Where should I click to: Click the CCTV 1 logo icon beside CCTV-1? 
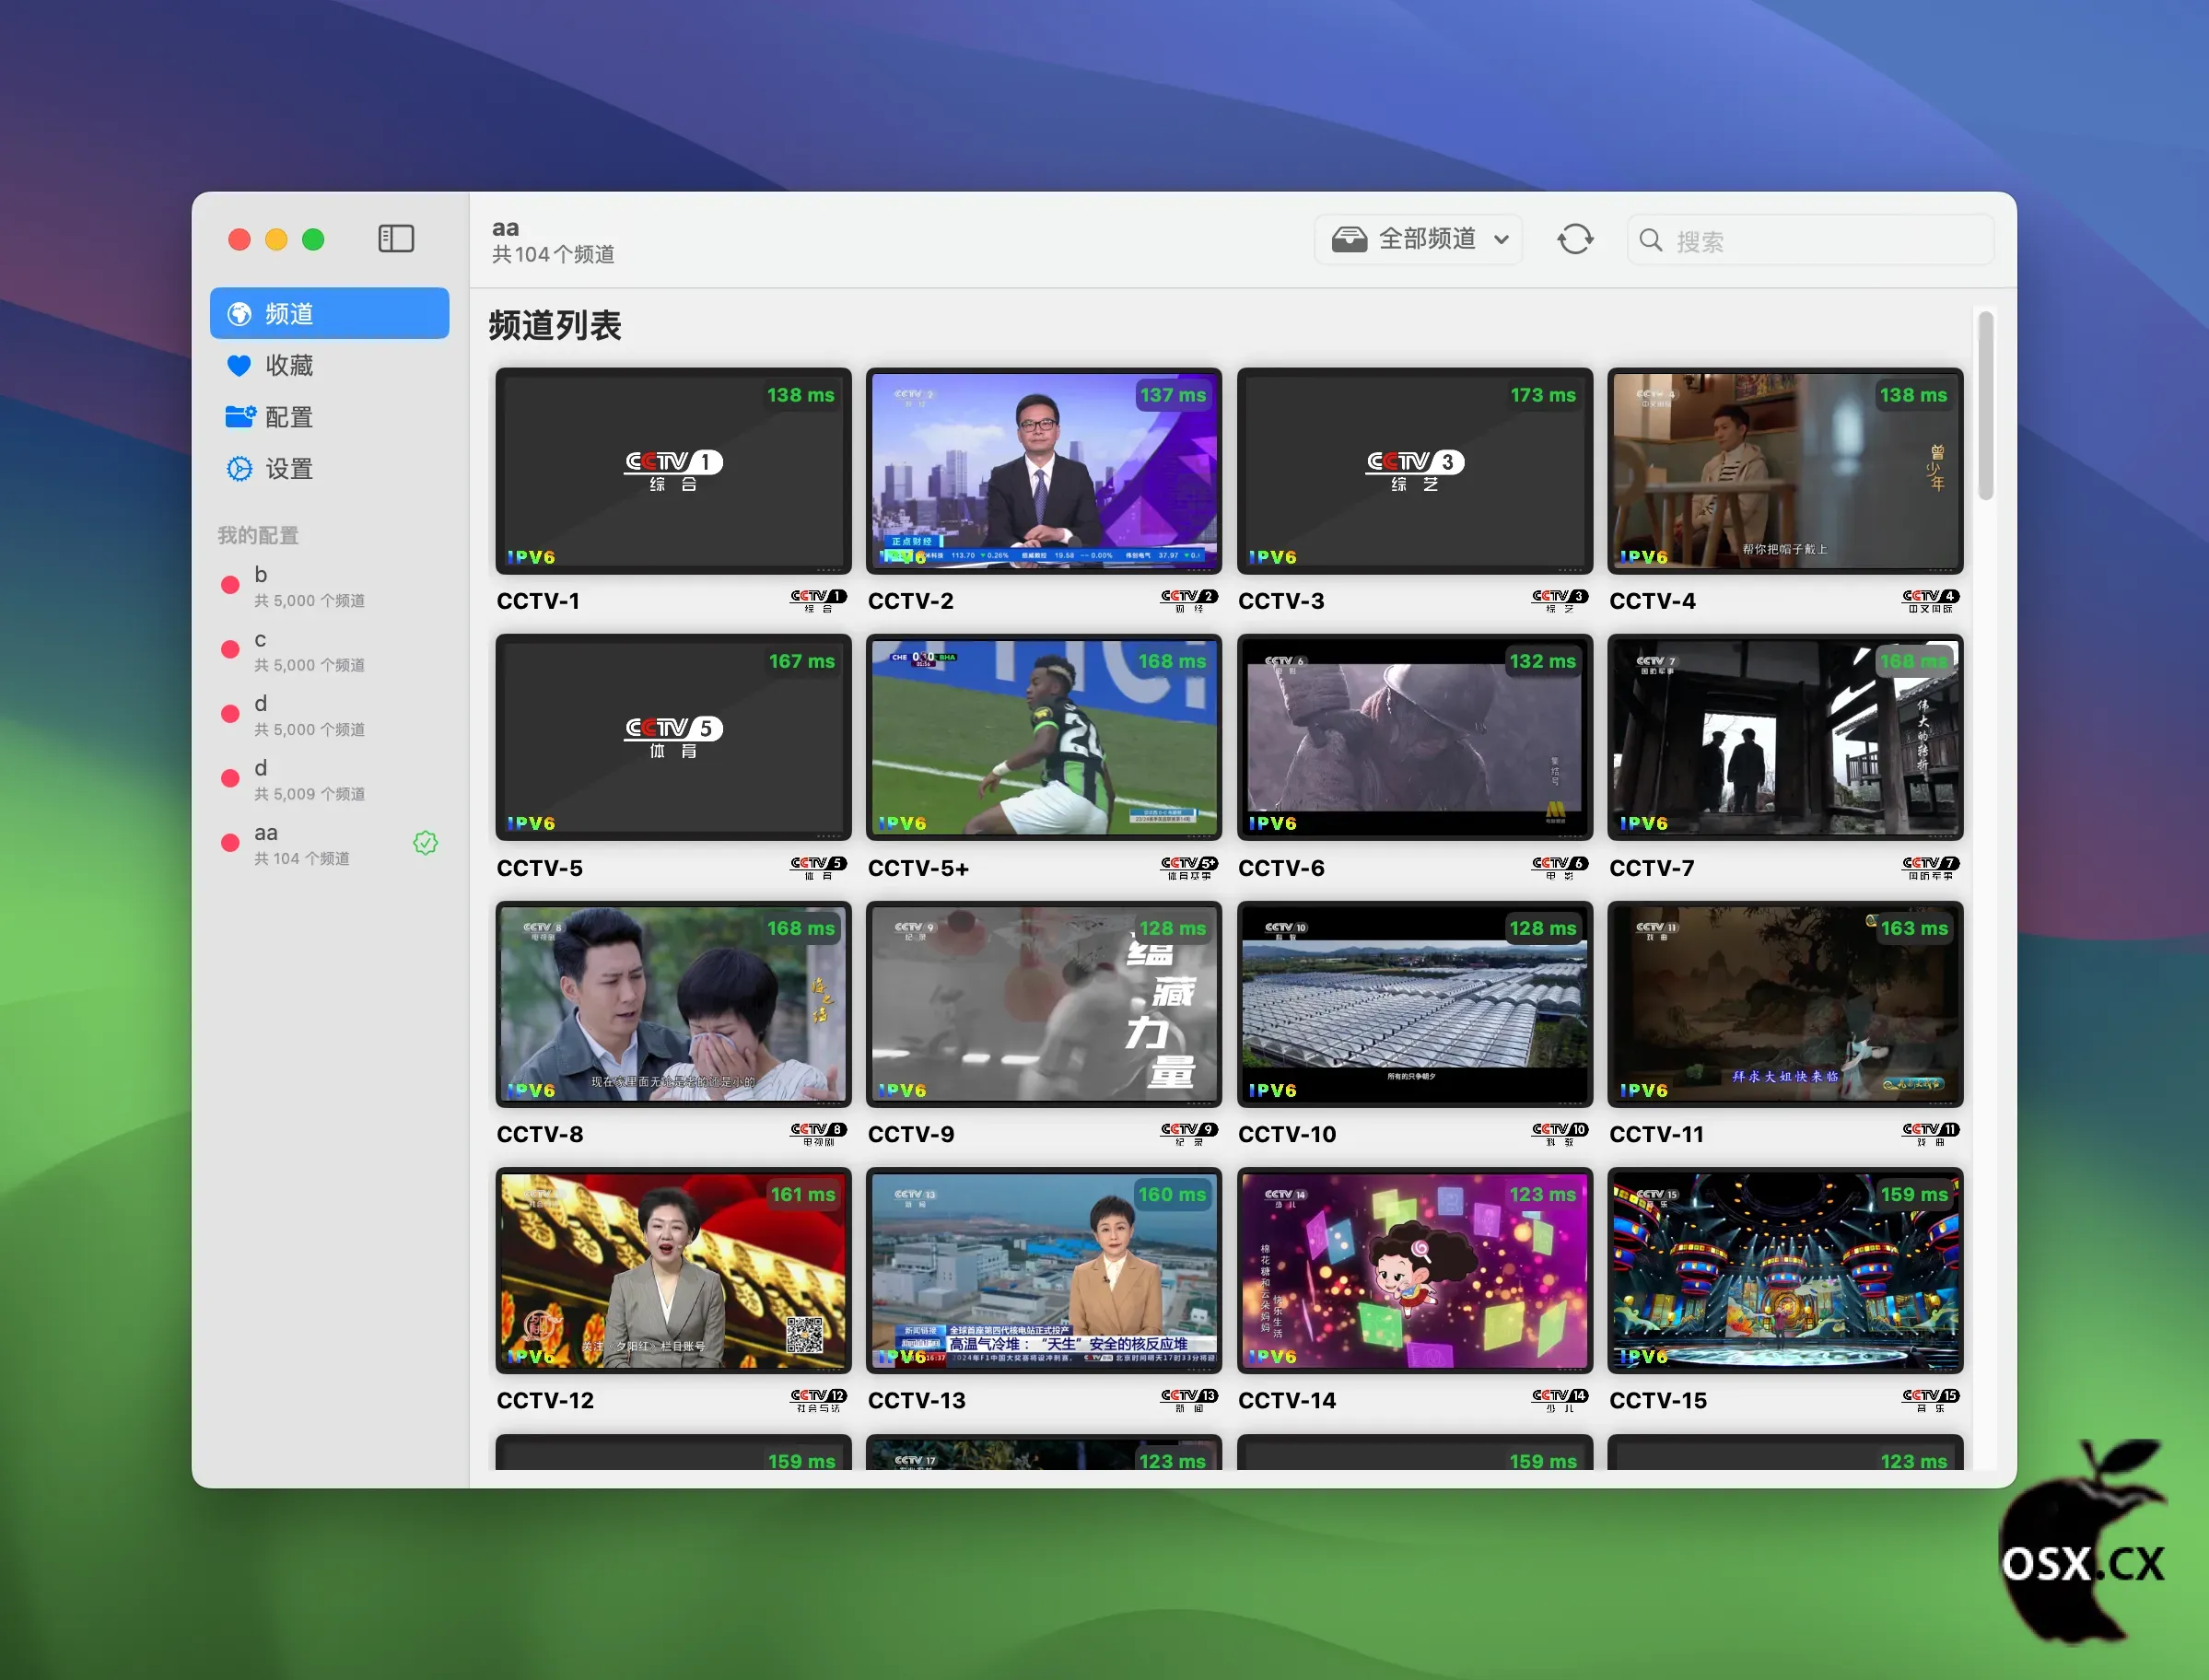click(818, 601)
